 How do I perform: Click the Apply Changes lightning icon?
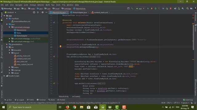coord(152,9)
